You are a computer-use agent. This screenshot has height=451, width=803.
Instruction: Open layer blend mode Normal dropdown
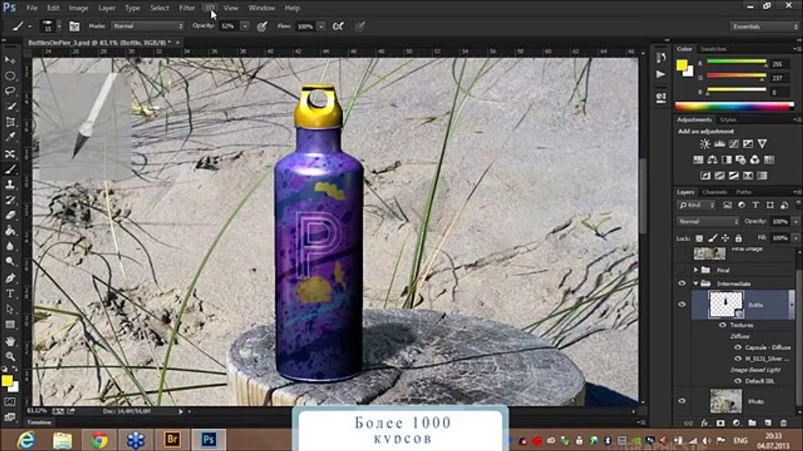pos(708,222)
